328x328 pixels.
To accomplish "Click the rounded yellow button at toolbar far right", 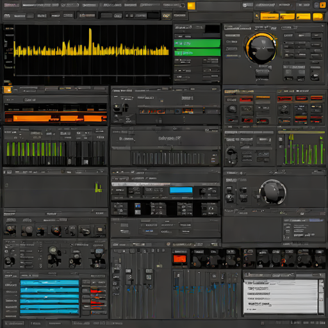I will [318, 17].
